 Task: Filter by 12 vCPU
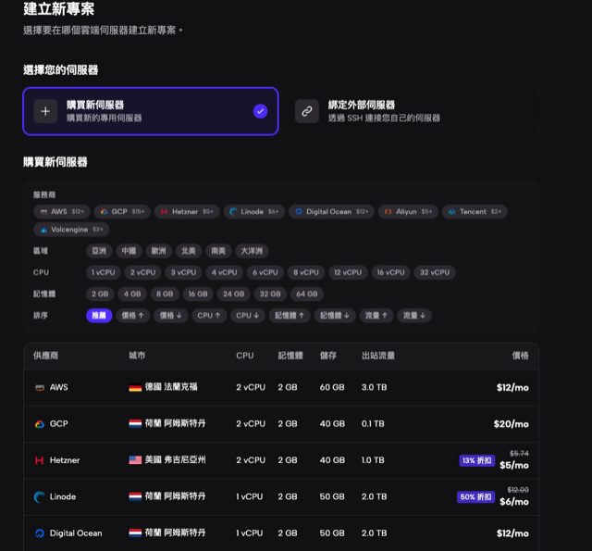[348, 272]
